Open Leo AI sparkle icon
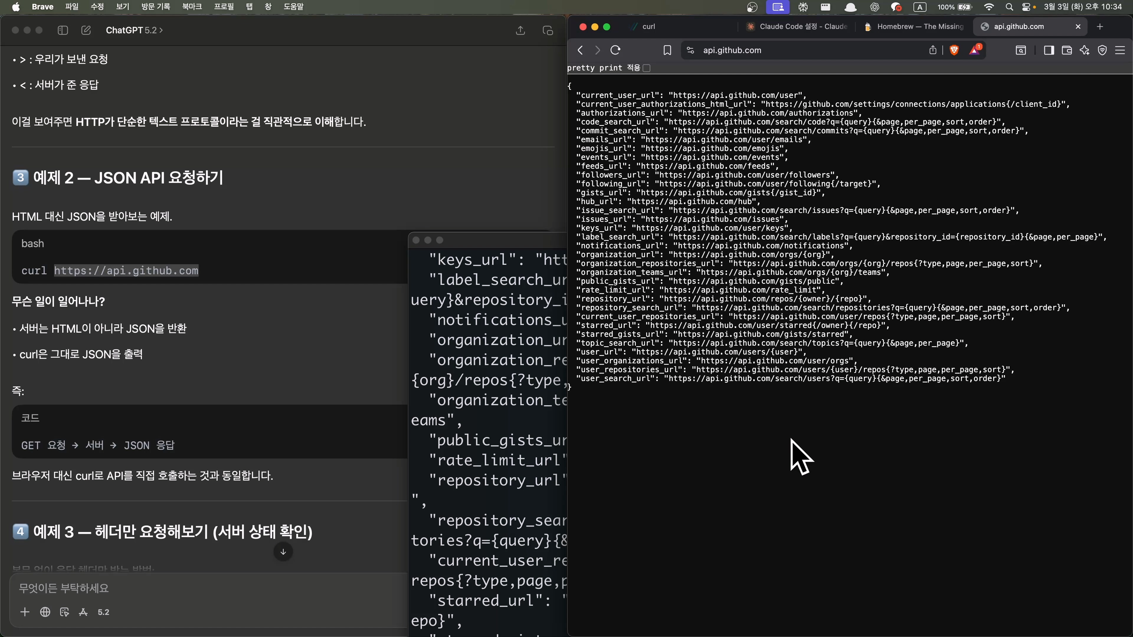The width and height of the screenshot is (1133, 637). pyautogui.click(x=1085, y=50)
